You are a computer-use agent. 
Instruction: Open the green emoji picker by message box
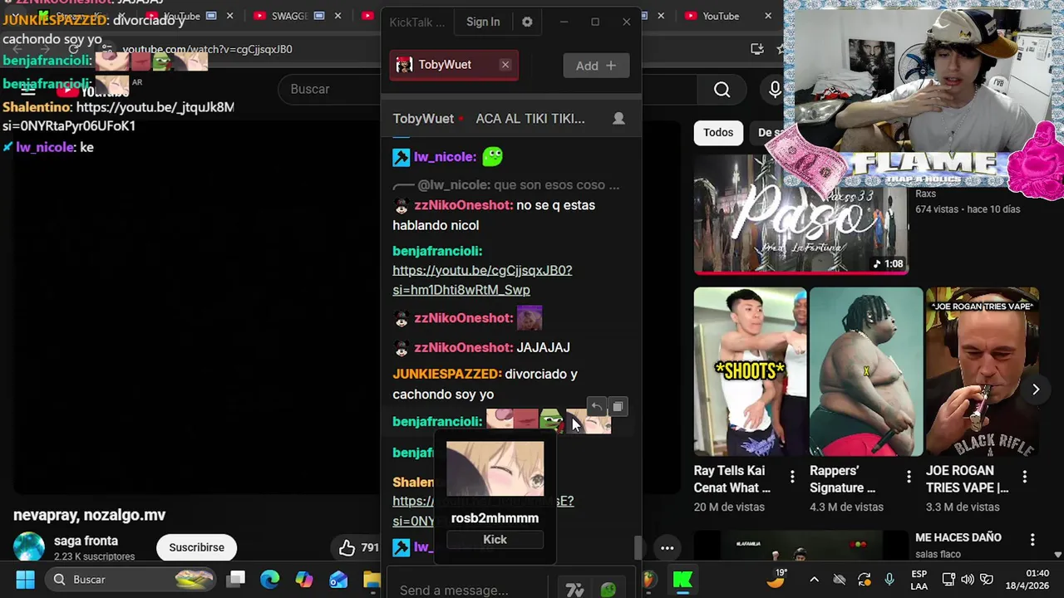[608, 590]
